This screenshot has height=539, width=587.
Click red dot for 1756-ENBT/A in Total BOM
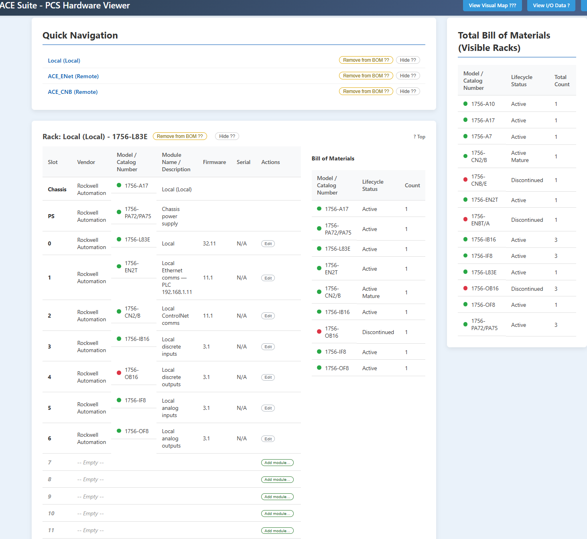(465, 219)
